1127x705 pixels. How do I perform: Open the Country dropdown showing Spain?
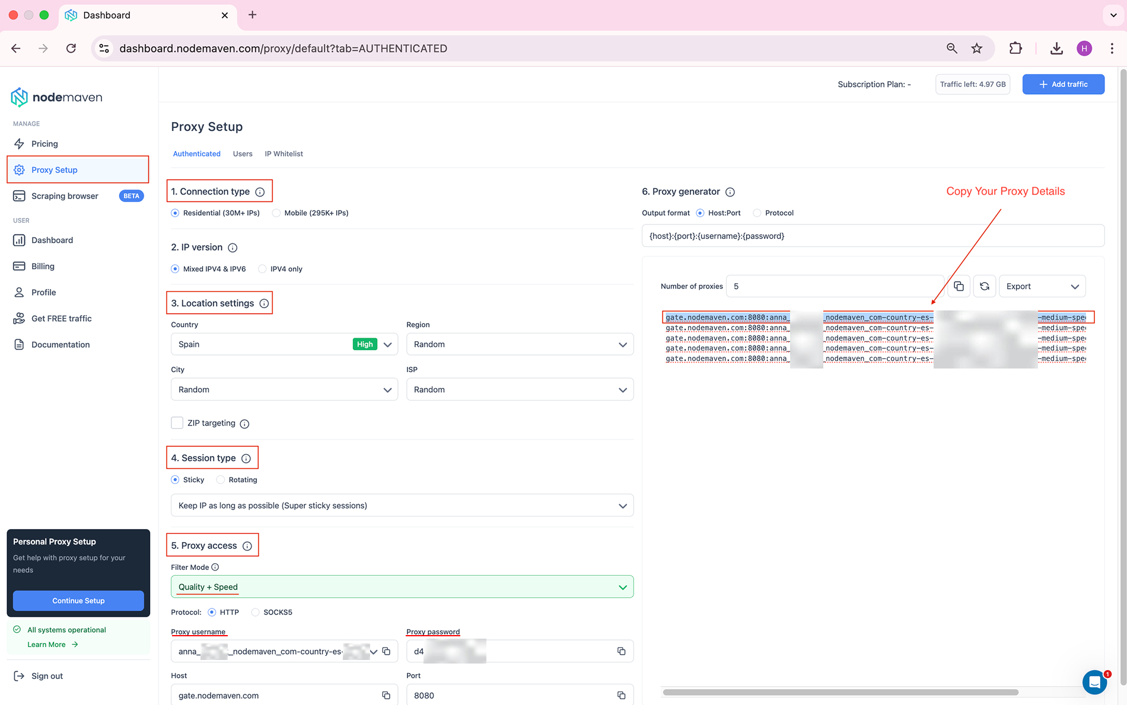pyautogui.click(x=284, y=344)
